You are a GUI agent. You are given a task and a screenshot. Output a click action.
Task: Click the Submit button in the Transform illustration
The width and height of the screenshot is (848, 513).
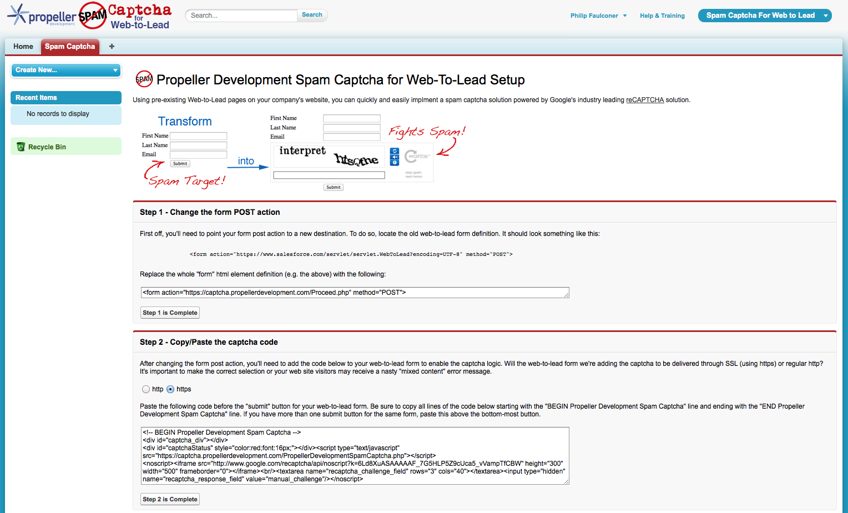click(180, 164)
